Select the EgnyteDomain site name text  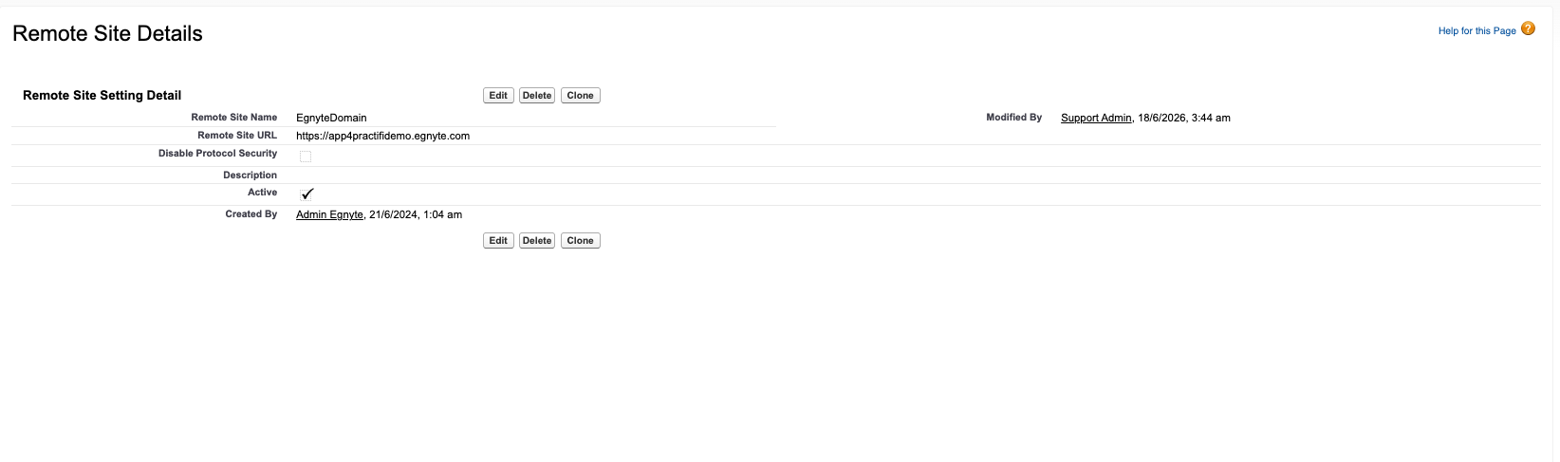(331, 118)
